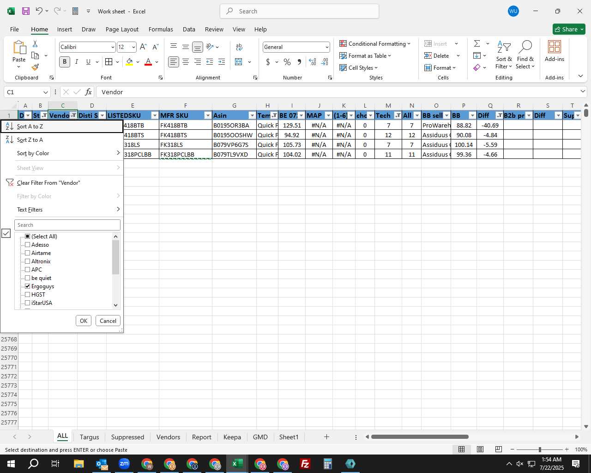
Task: Open the font size dropdown
Action: pos(133,47)
